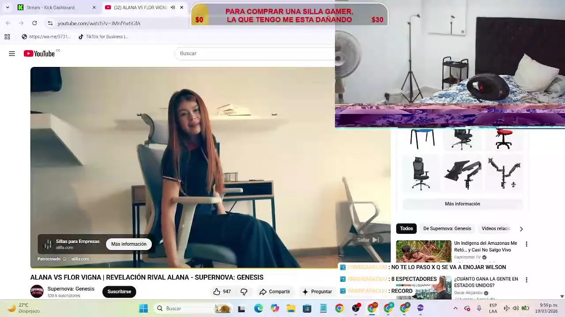Subscribe with the Suscribirse button
This screenshot has height=317, width=565.
coord(119,291)
